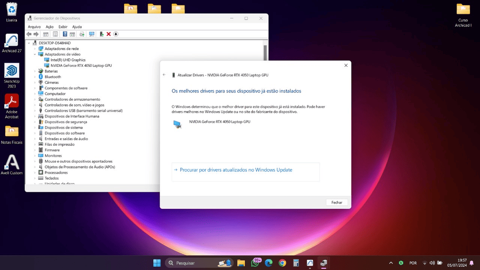Click the chip with green arrow toolbar icon
This screenshot has width=480, height=270.
coord(82,34)
